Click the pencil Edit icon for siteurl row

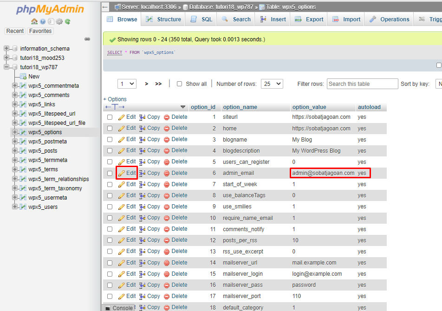[122, 117]
